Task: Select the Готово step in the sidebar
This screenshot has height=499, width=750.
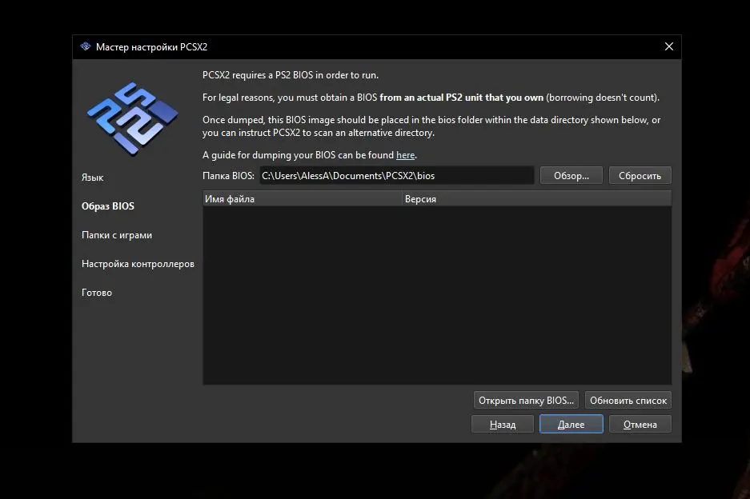Action: click(x=97, y=293)
